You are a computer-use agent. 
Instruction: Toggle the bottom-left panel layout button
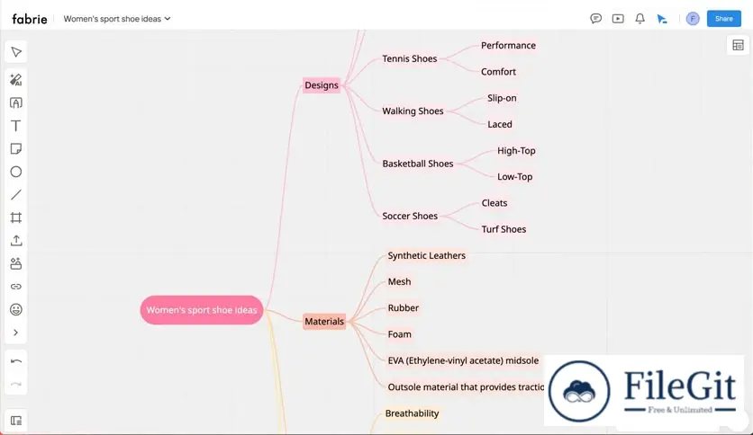point(16,420)
